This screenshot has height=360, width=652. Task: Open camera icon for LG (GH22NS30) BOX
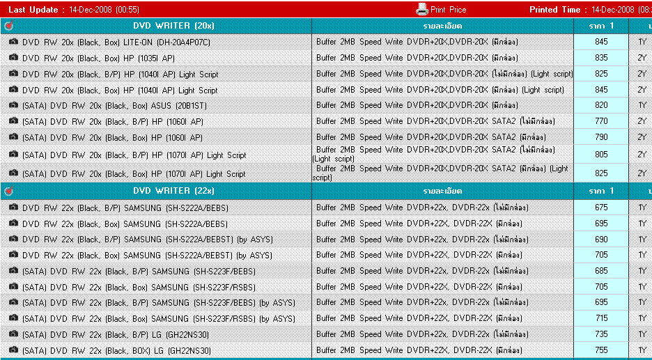pyautogui.click(x=14, y=349)
